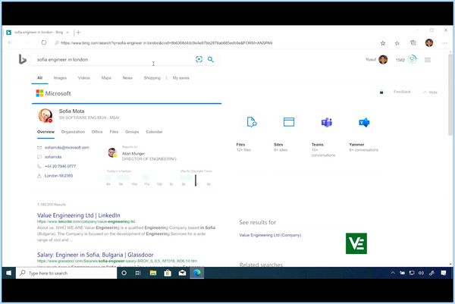Open visual search camera icon in search box
The width and height of the screenshot is (455, 304).
click(199, 59)
